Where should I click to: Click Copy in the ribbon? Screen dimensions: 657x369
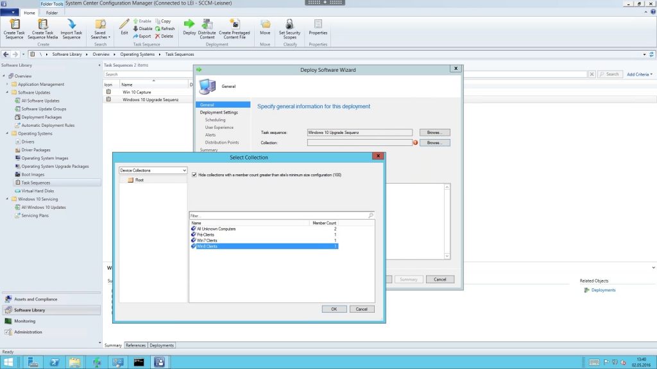[x=163, y=21]
